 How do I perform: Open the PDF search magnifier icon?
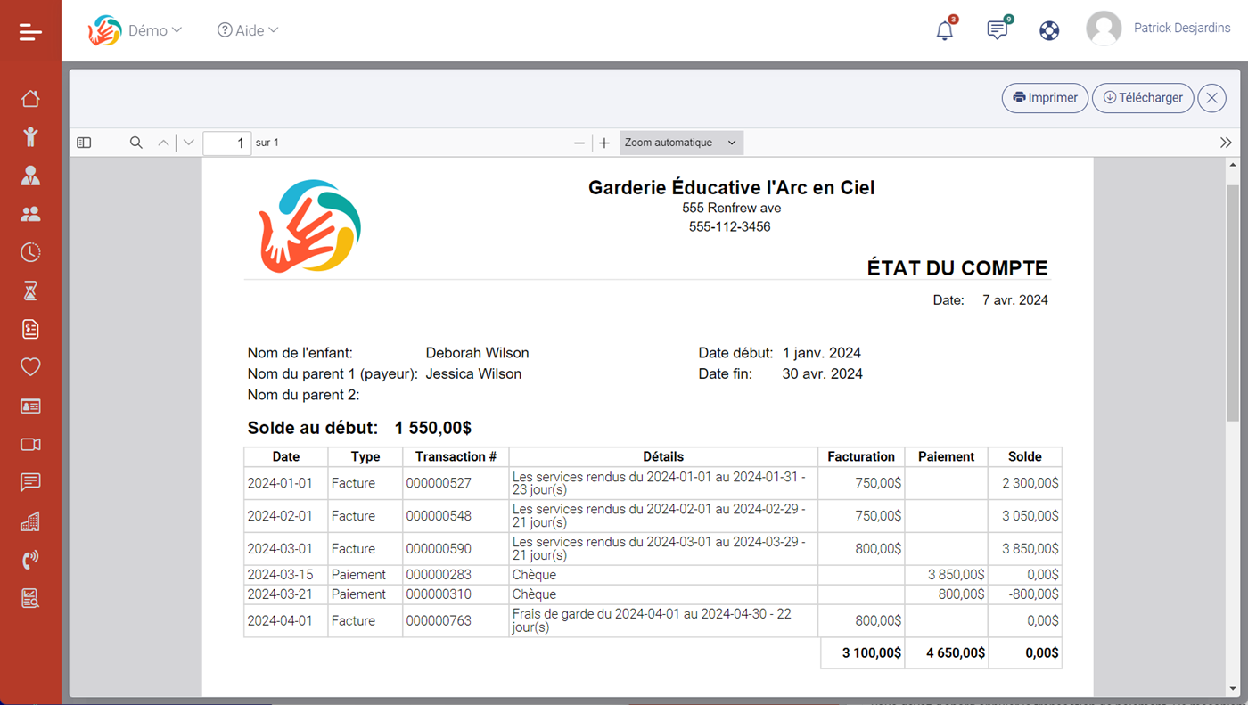(x=135, y=143)
